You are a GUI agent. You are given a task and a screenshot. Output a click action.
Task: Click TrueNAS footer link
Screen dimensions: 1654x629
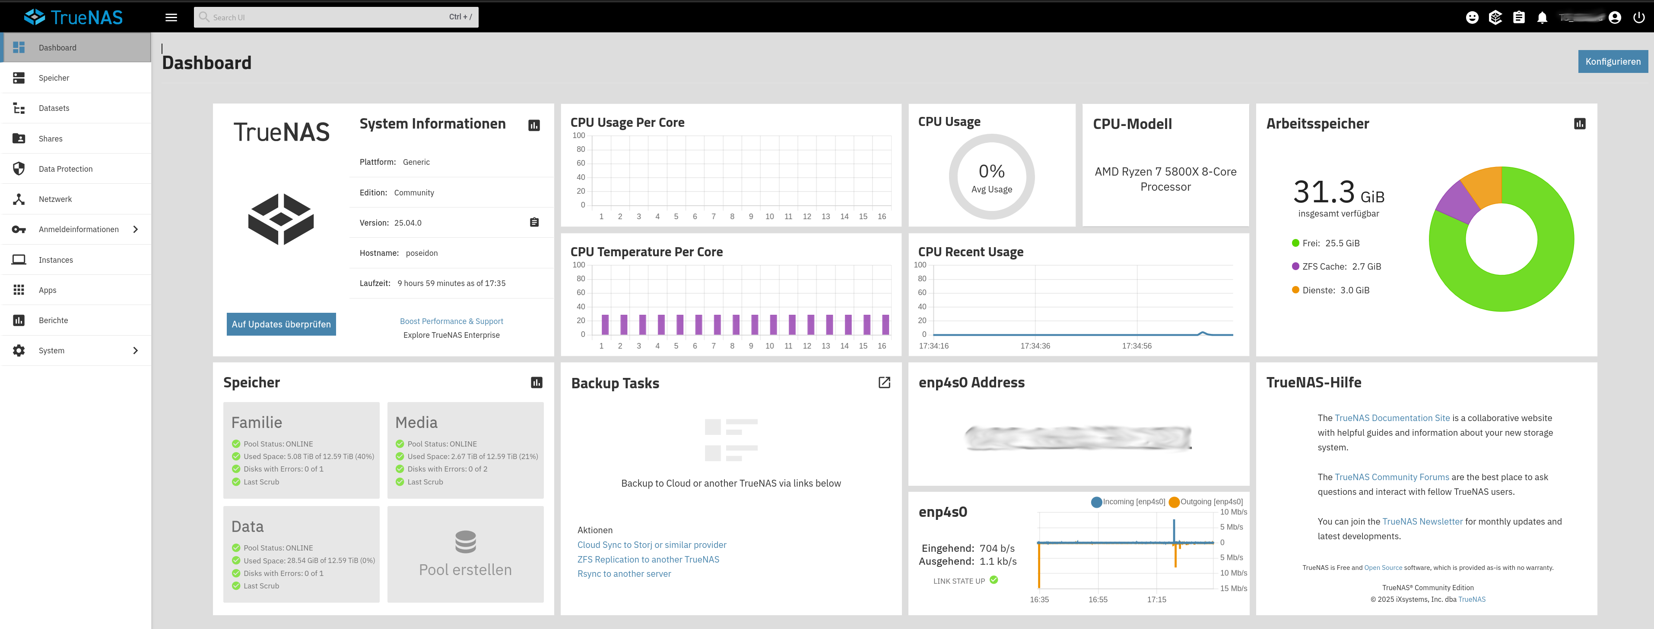click(1472, 600)
